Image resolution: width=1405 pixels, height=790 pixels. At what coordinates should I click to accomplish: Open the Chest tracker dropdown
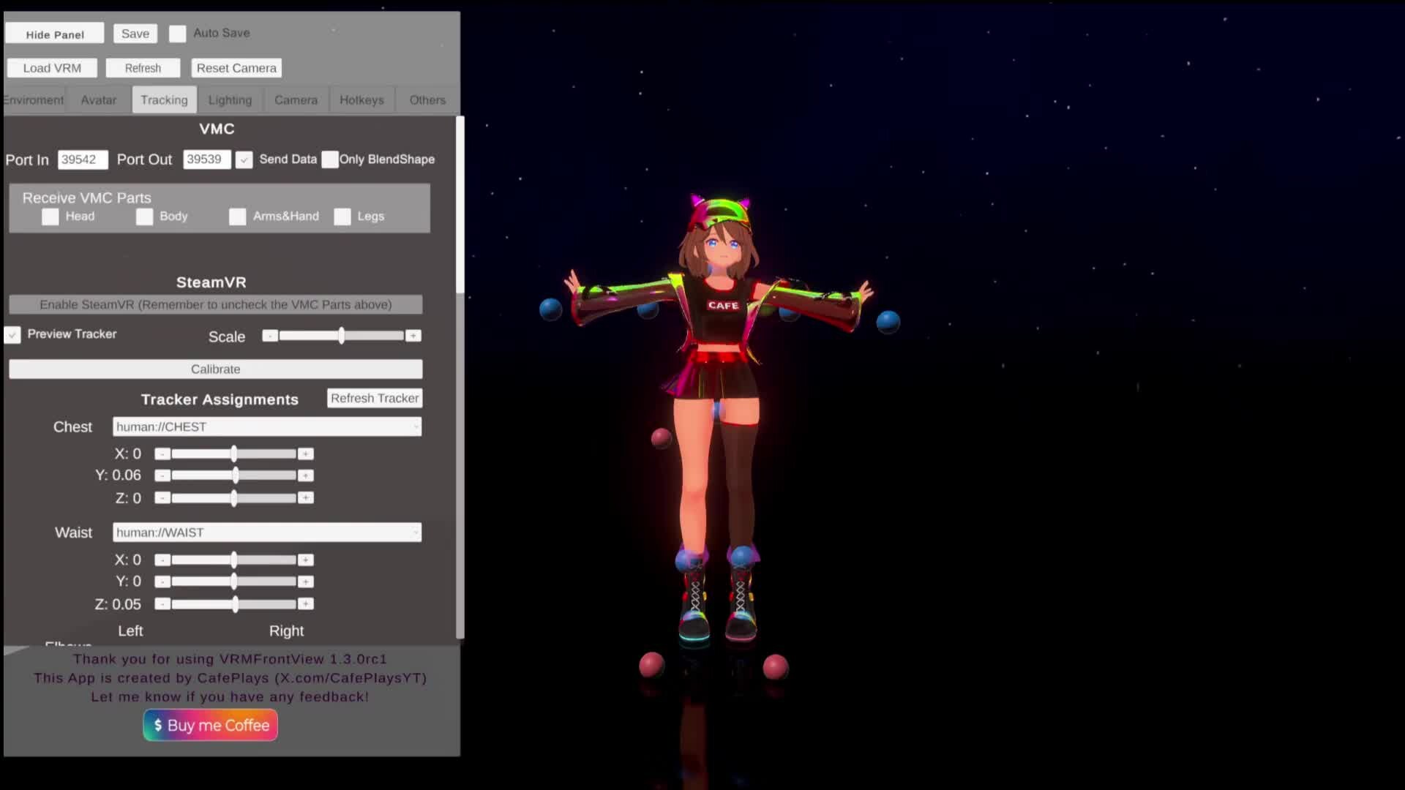[267, 426]
